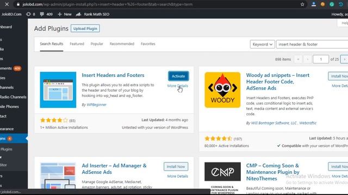Click the current page number field
Screen dimensions: 348x195
coord(321,59)
